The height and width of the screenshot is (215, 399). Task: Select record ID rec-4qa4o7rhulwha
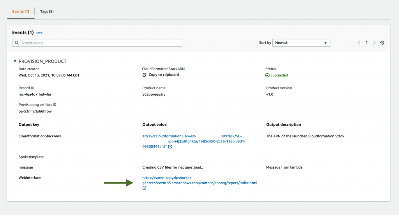35,94
